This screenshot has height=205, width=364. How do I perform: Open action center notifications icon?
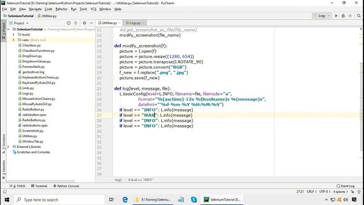coord(354,200)
